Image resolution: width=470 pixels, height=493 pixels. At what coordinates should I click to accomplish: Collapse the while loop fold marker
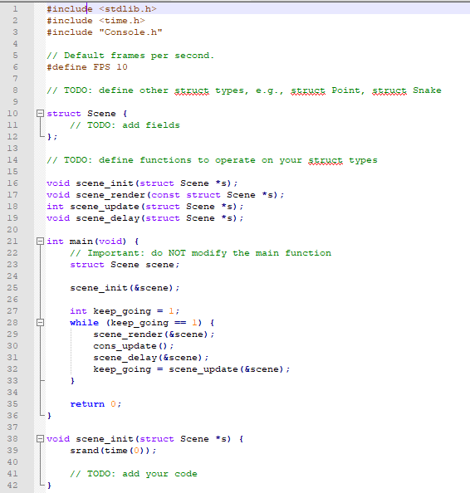pyautogui.click(x=40, y=323)
